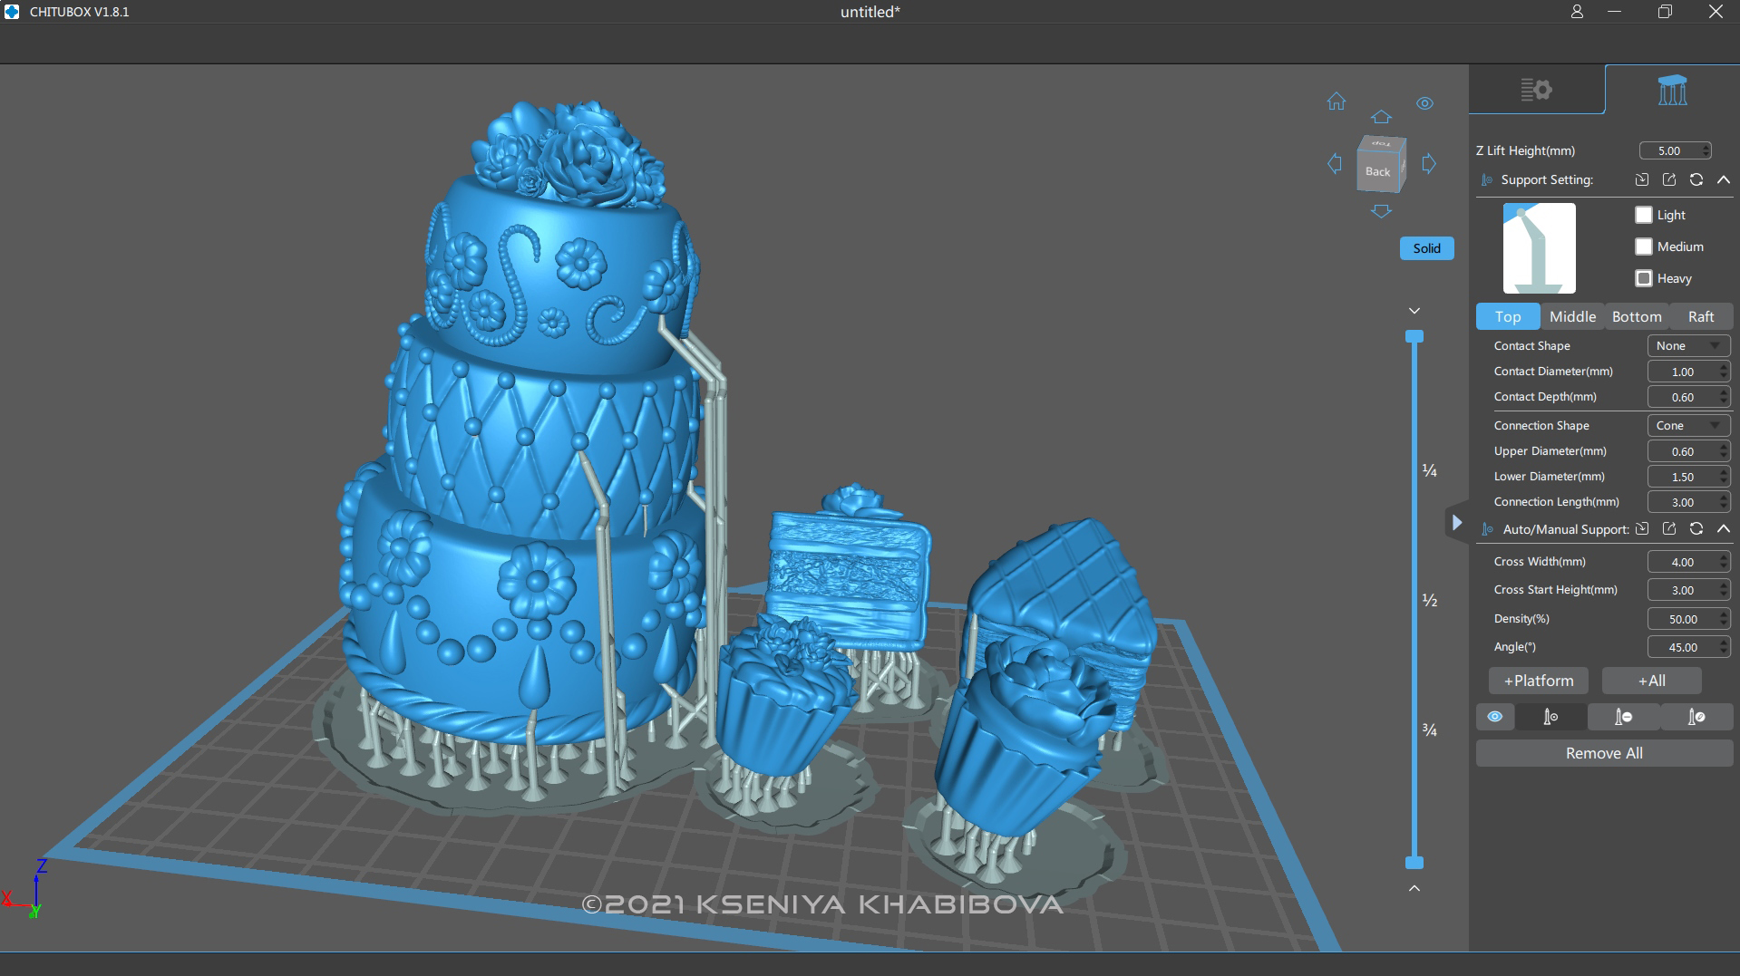The image size is (1740, 976).
Task: Collapse the Auto/Manual Support section
Action: [x=1724, y=528]
